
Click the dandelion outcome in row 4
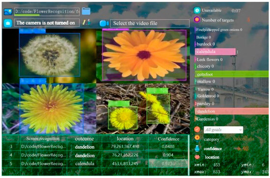pyautogui.click(x=84, y=155)
